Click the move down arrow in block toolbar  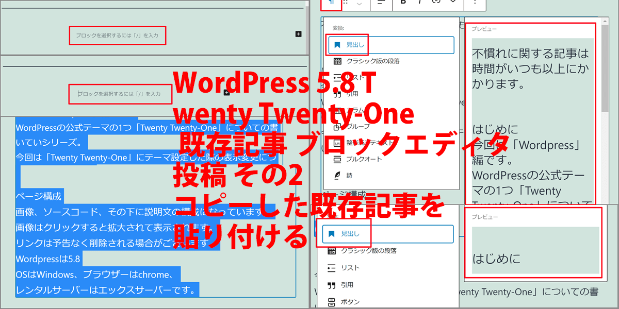point(360,5)
